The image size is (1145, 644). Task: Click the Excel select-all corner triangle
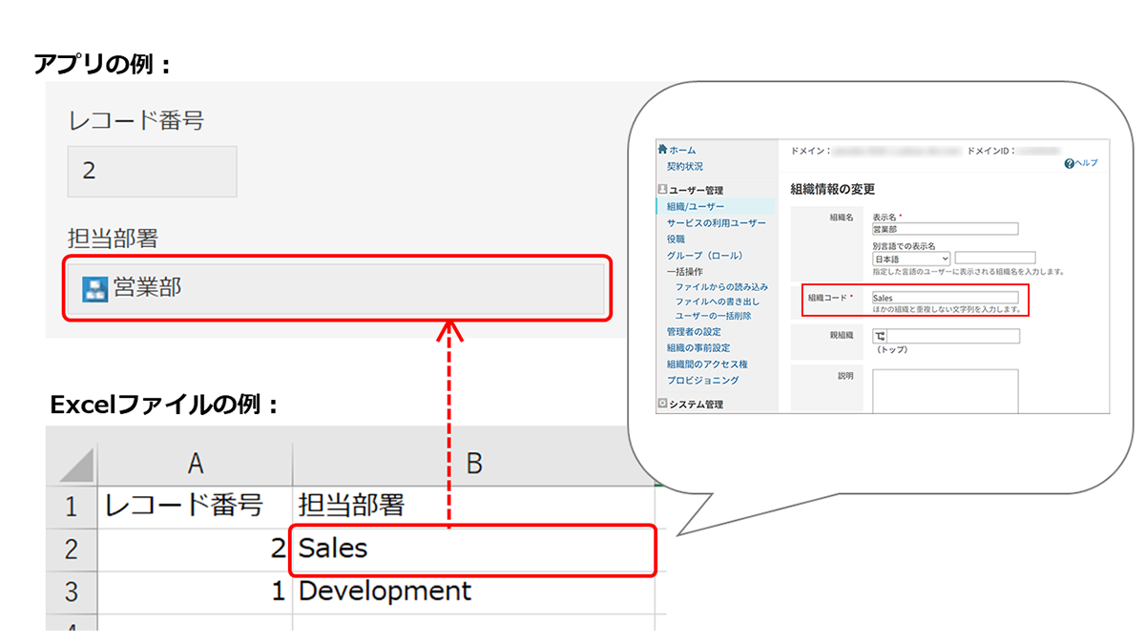pyautogui.click(x=75, y=465)
